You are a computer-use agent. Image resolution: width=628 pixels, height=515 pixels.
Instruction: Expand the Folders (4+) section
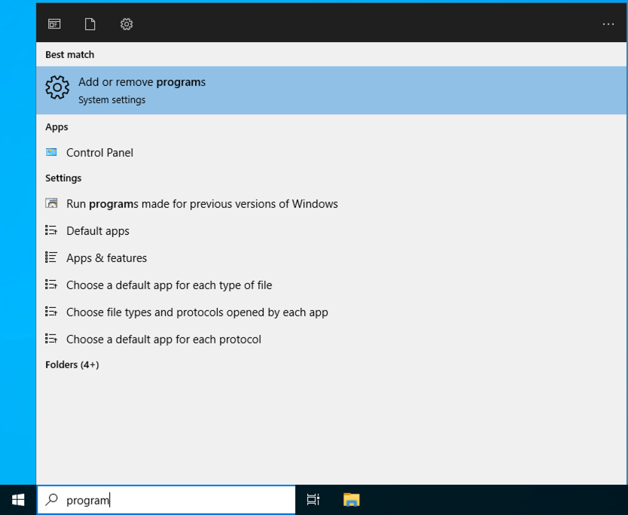click(x=72, y=365)
